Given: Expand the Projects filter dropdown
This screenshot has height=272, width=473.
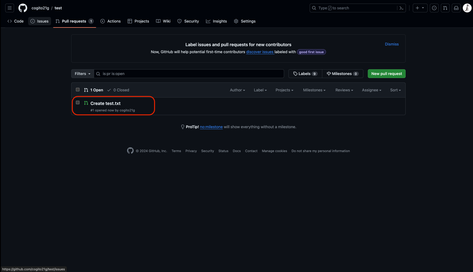Looking at the screenshot, I should coord(284,90).
